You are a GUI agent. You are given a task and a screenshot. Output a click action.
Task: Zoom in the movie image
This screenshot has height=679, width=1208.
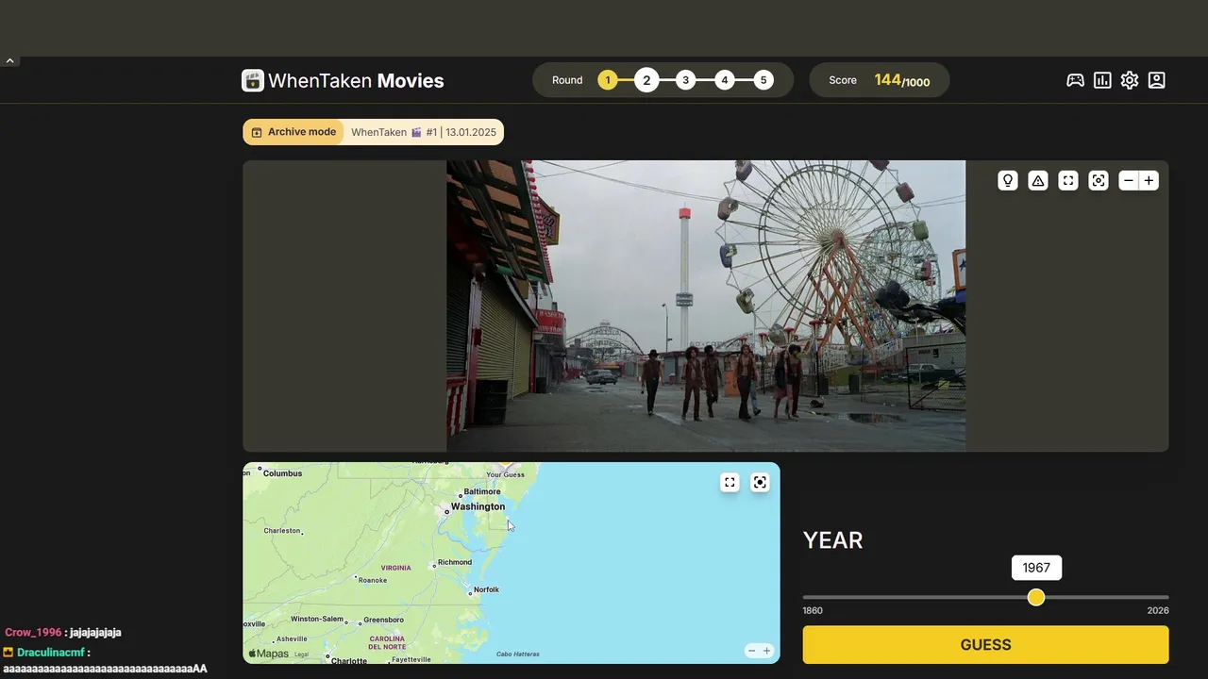[x=1149, y=180]
